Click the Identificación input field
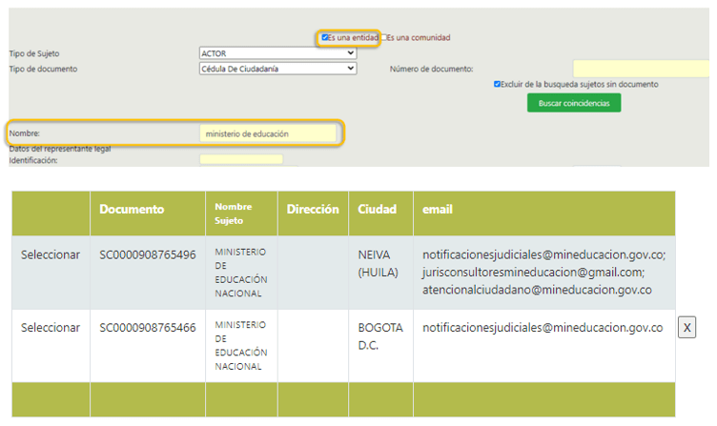The image size is (717, 426). [x=241, y=160]
